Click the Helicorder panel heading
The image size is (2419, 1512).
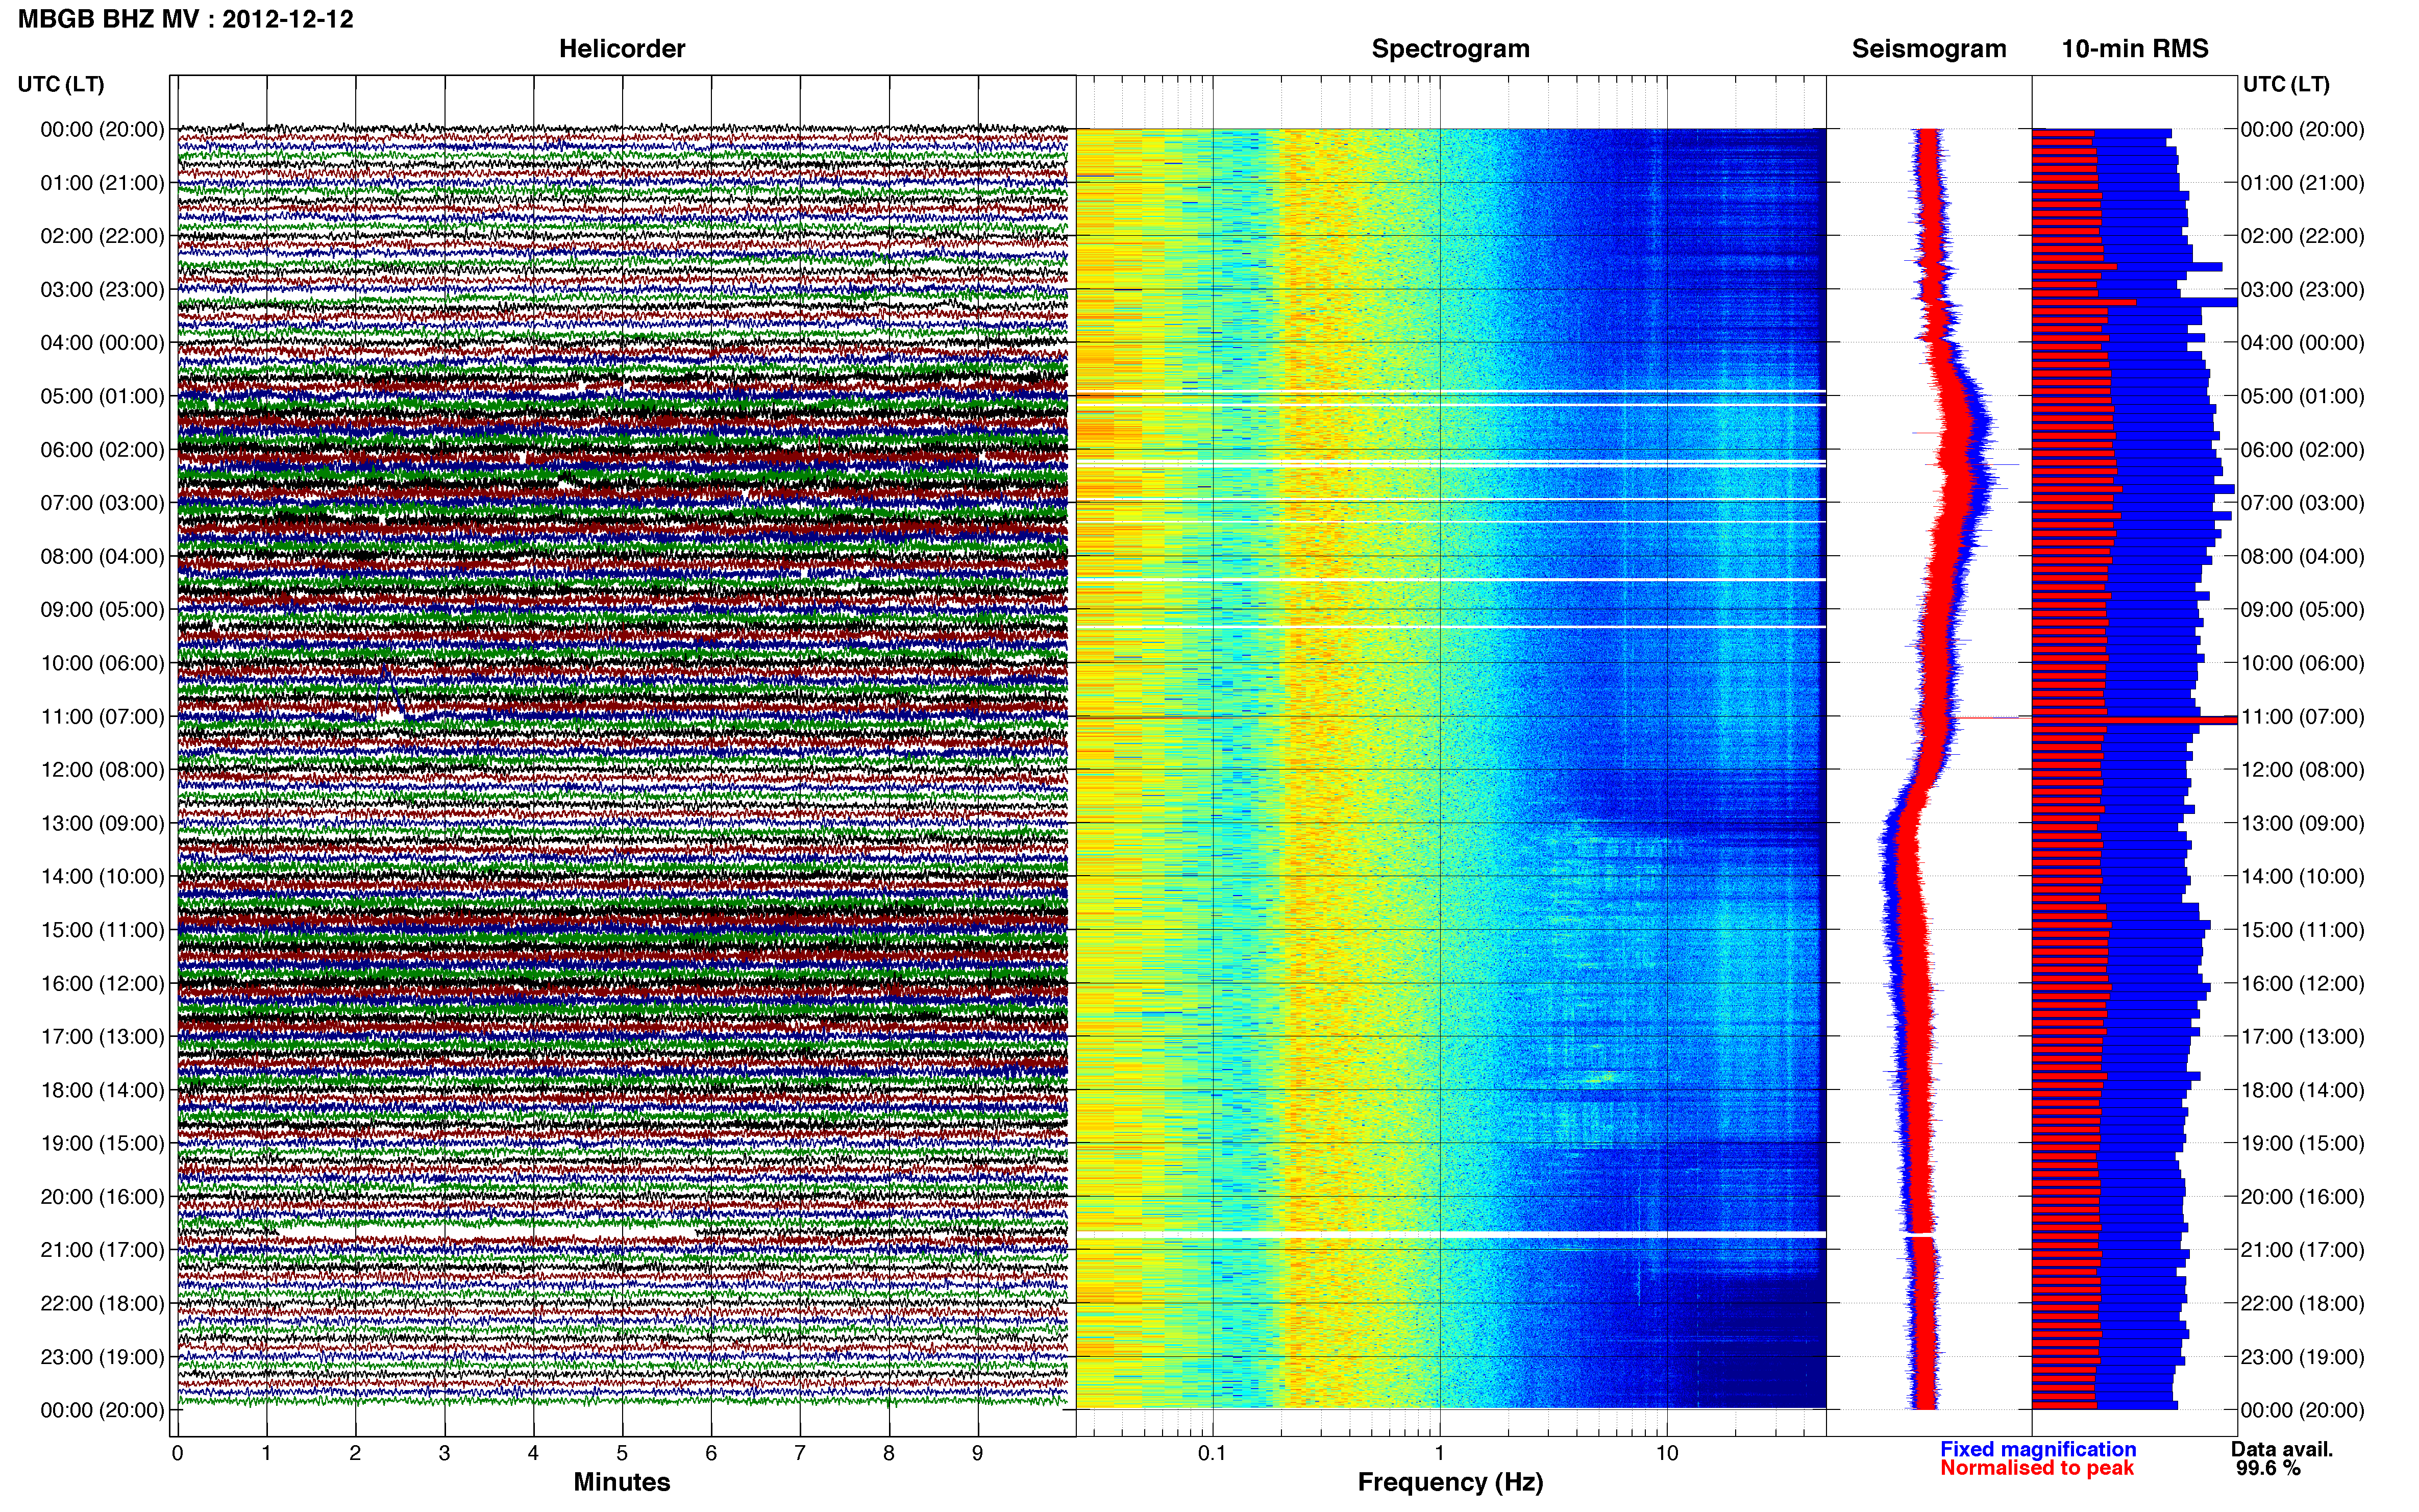click(x=622, y=49)
